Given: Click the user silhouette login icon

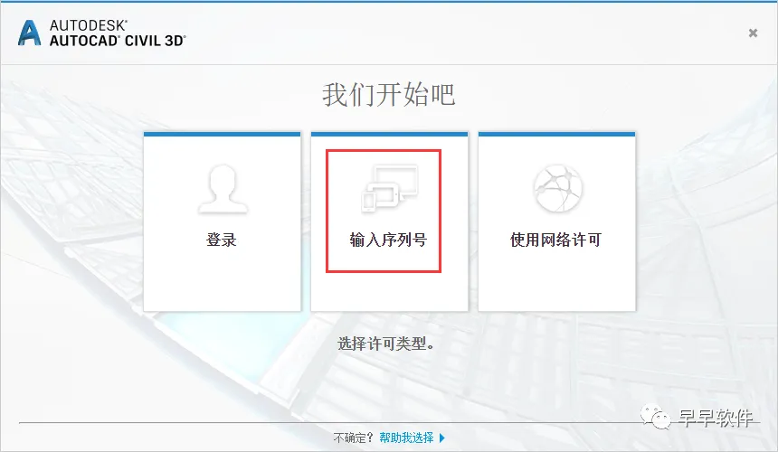Looking at the screenshot, I should 223,189.
